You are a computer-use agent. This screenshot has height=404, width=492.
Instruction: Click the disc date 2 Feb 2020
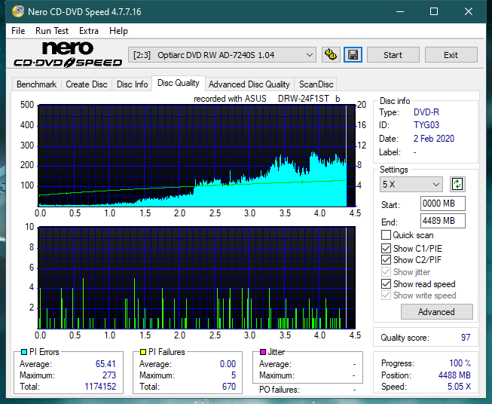click(434, 139)
